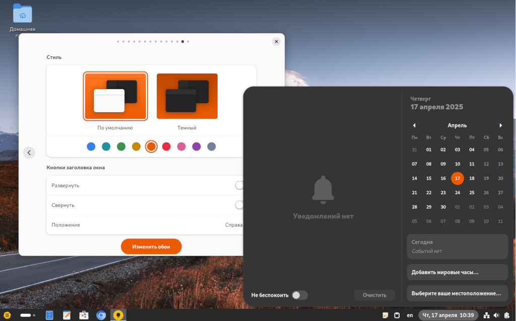Image resolution: width=516 pixels, height=321 pixels.
Task: Open the file manager from the taskbar
Action: point(49,315)
